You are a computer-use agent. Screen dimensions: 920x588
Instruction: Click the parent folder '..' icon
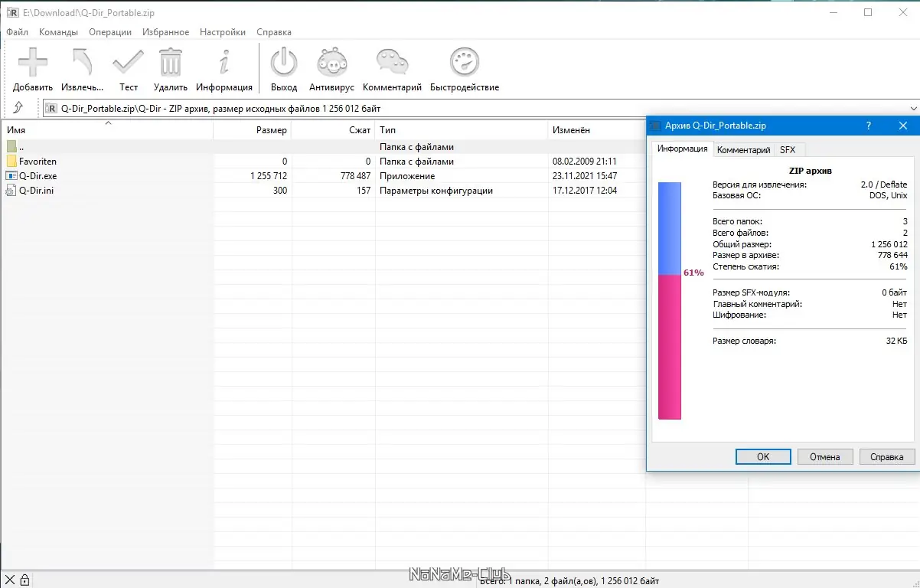(x=11, y=147)
